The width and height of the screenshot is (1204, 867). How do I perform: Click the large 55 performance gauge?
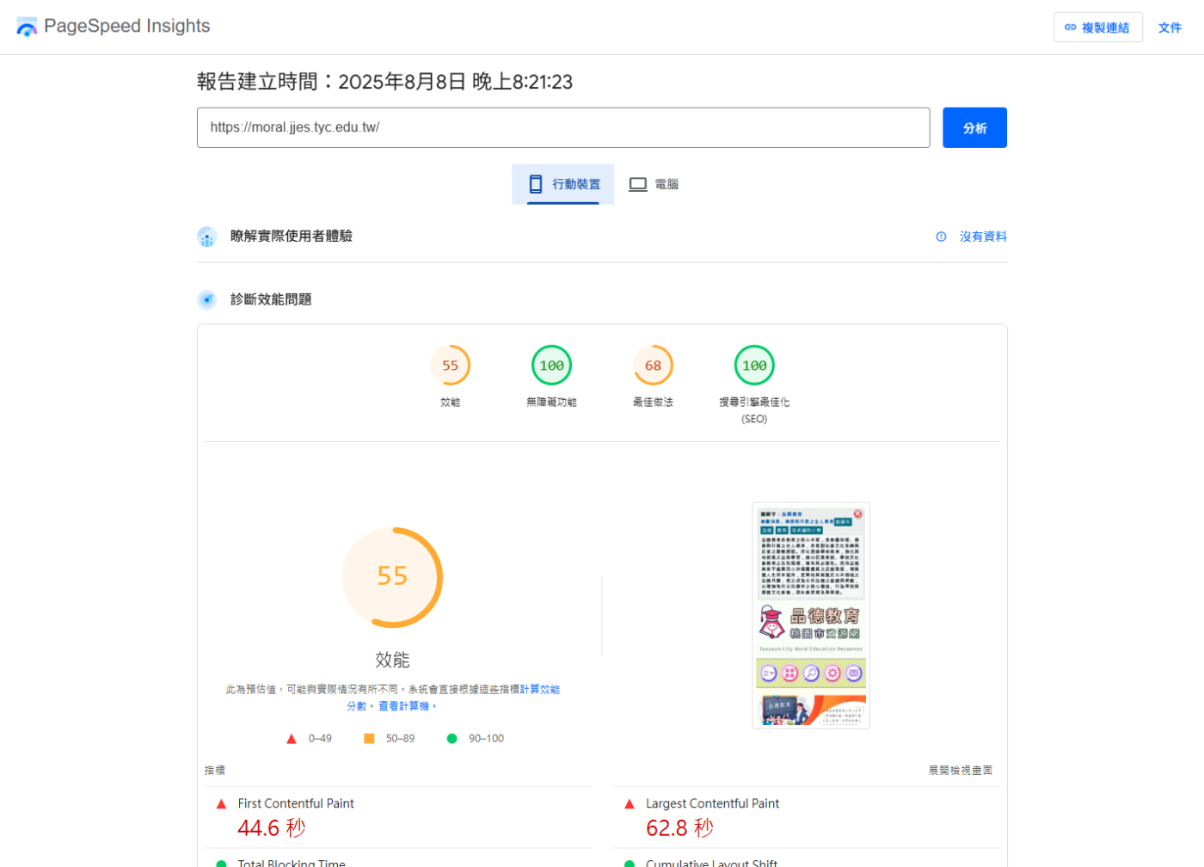[x=392, y=576]
